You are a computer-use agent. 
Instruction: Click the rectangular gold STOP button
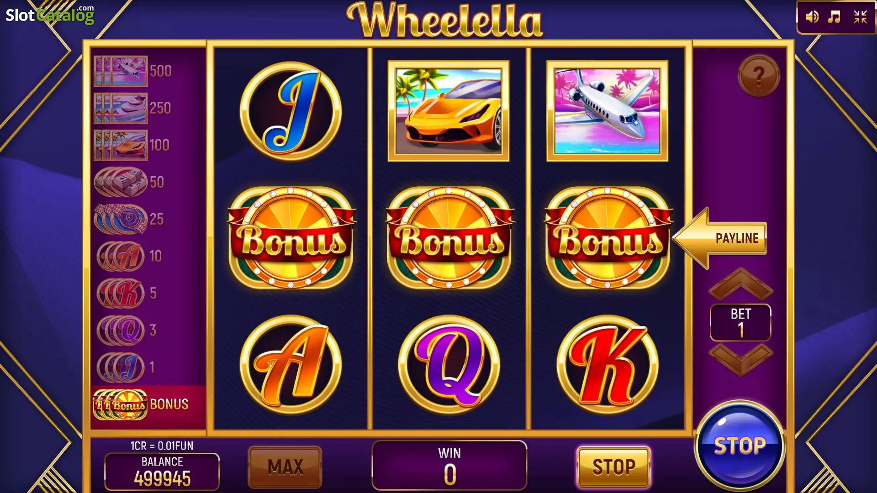click(x=613, y=467)
